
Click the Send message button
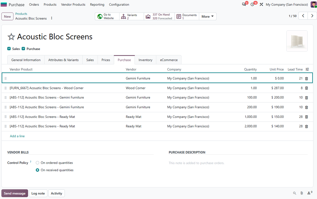(x=15, y=193)
